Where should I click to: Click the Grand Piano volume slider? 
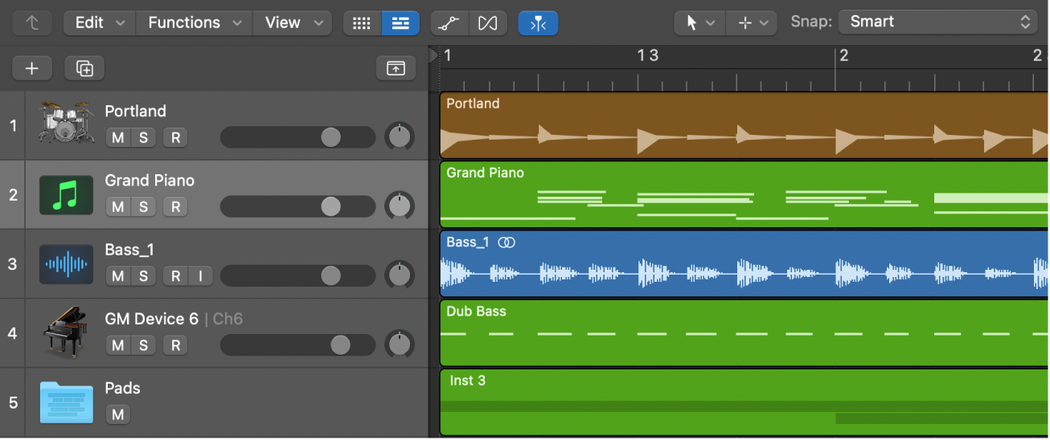(297, 207)
